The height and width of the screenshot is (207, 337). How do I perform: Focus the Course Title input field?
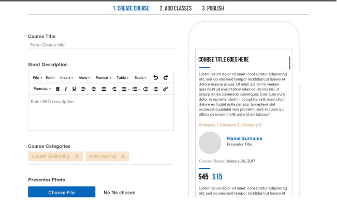101,45
